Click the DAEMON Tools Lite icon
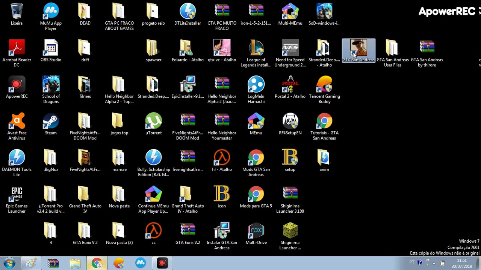Screen dimensions: 481x270 17,163
